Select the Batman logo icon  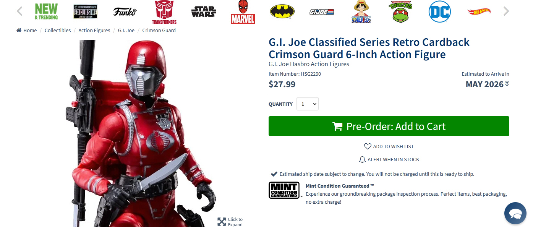pos(282,11)
